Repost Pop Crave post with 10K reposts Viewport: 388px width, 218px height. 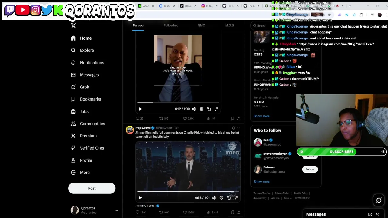[x=164, y=212]
